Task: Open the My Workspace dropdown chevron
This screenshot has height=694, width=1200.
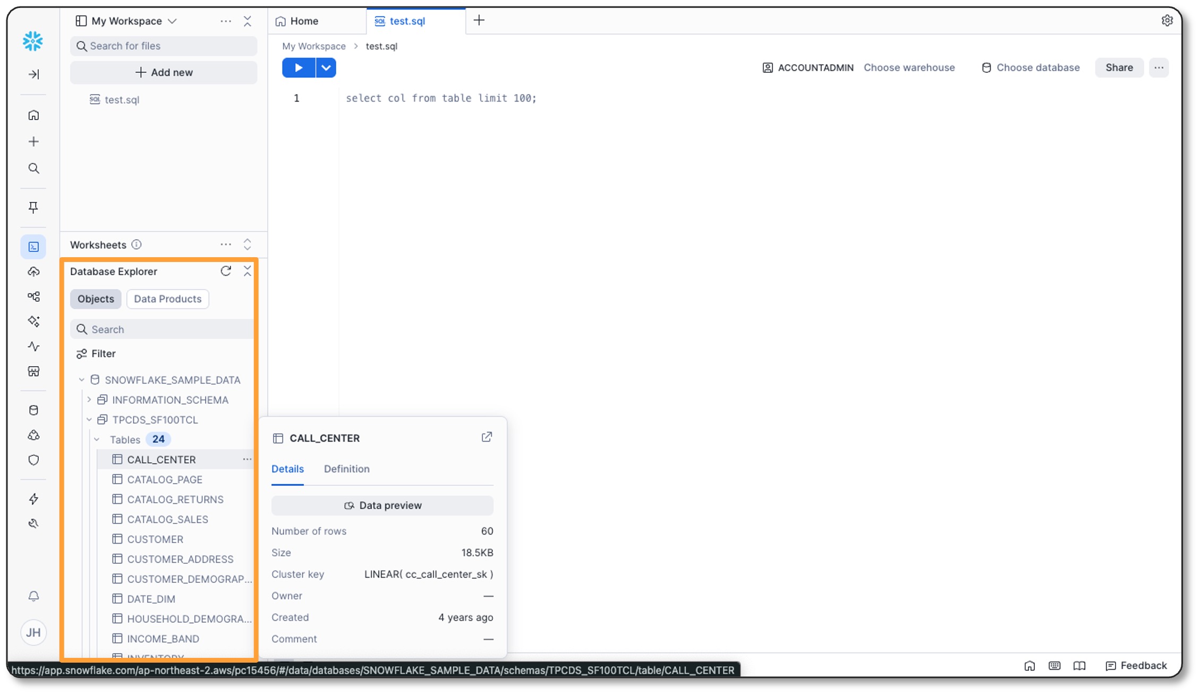Action: (172, 21)
